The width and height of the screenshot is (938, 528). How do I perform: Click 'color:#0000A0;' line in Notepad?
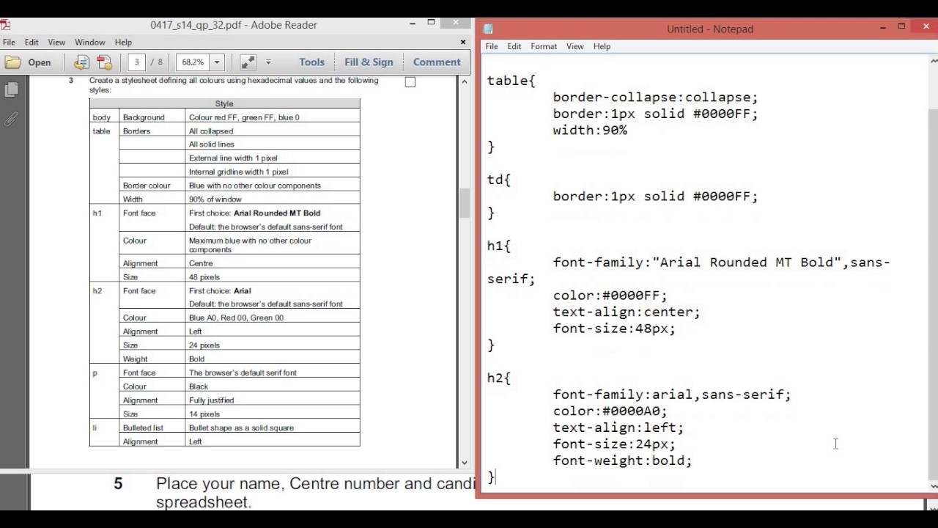(x=610, y=411)
